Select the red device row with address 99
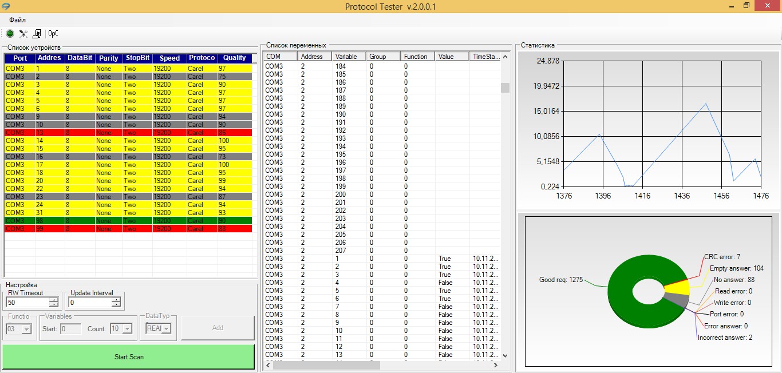The image size is (782, 373). point(129,228)
